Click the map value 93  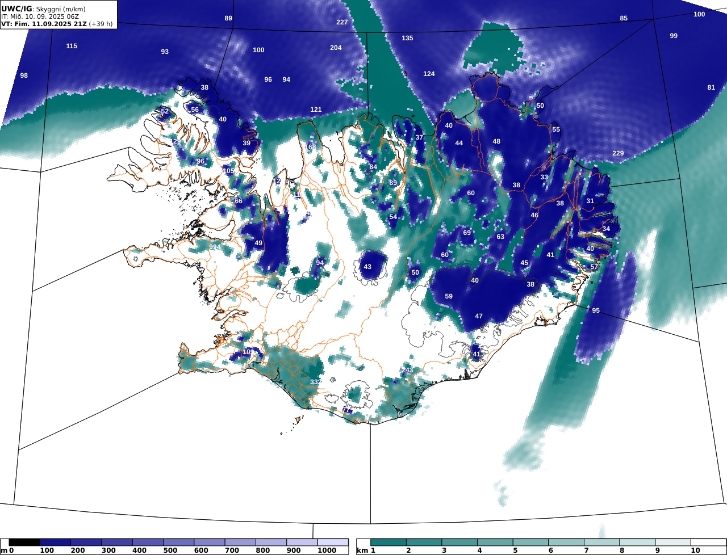pos(165,52)
